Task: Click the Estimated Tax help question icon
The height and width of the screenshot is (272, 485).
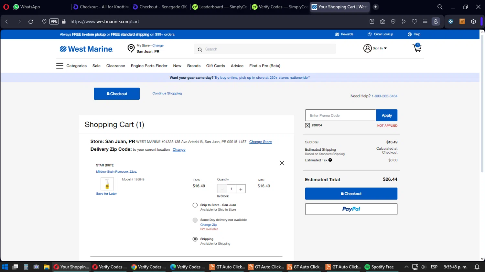Action: click(330, 160)
